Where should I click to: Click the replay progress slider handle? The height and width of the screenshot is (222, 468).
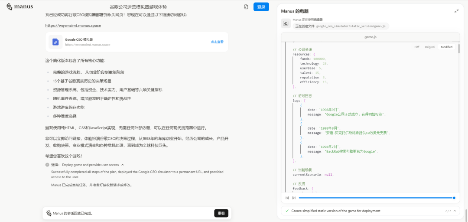[454, 198]
